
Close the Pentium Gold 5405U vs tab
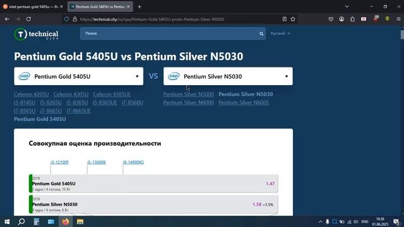128,7
